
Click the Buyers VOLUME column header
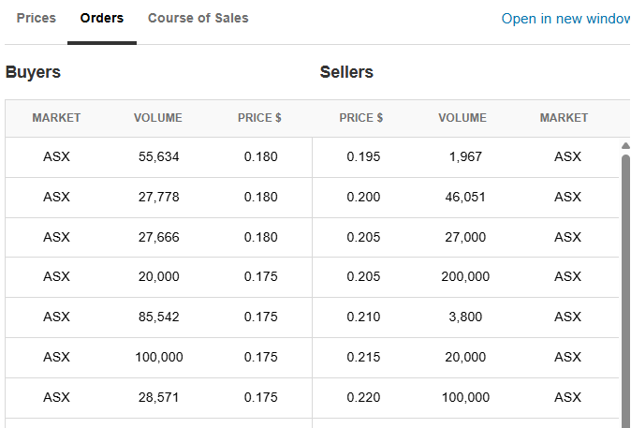[x=158, y=118]
